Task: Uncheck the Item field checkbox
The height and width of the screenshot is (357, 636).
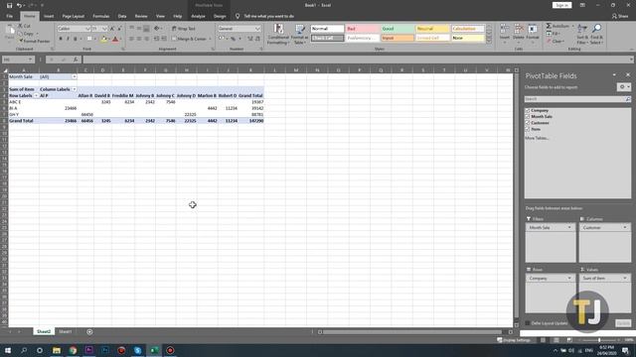Action: tap(528, 129)
